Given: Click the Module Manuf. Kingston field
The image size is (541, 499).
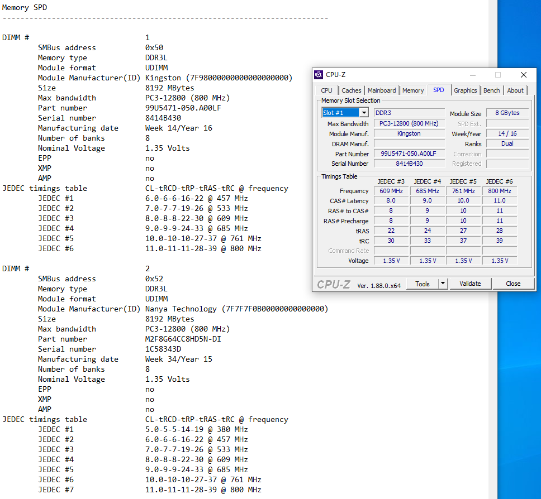Looking at the screenshot, I should [x=409, y=133].
